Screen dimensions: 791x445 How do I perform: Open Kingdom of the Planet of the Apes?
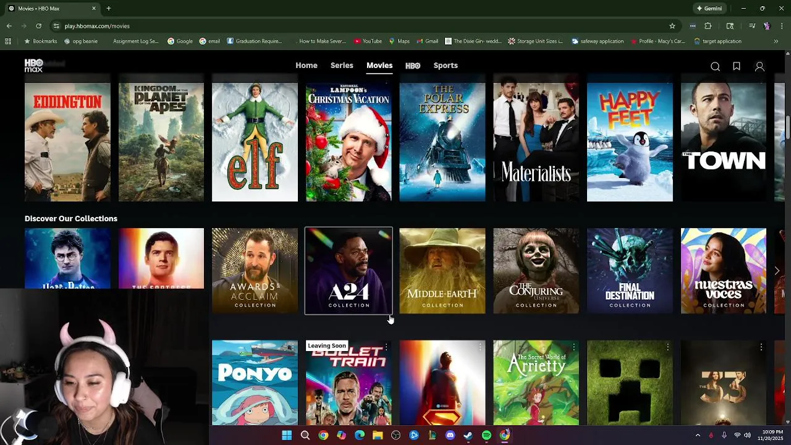tap(161, 142)
